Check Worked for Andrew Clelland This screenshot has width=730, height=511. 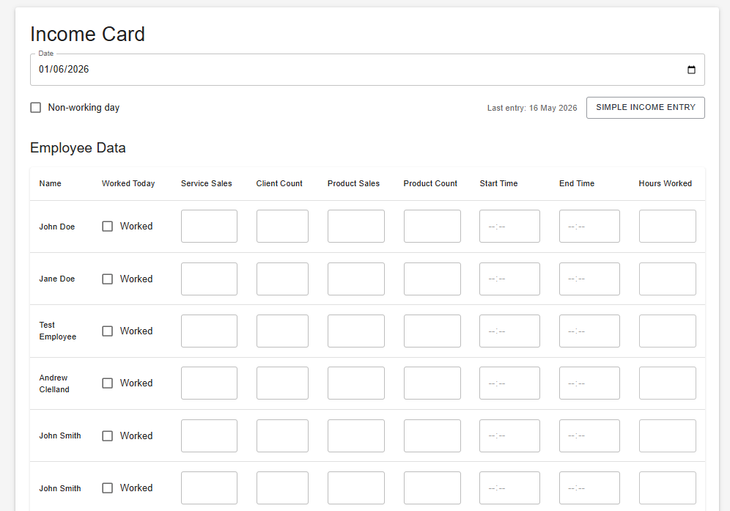108,383
